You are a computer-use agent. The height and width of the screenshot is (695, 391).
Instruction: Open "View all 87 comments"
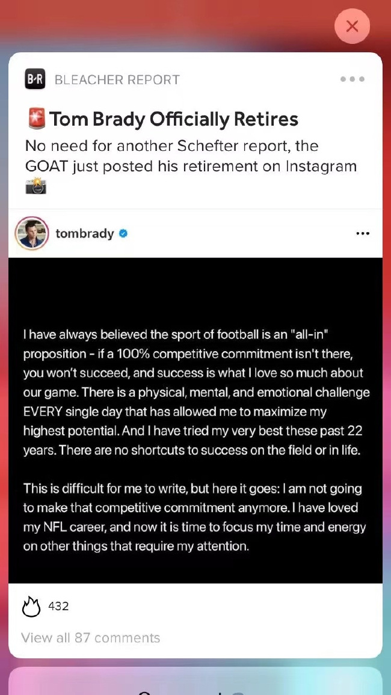(x=91, y=638)
